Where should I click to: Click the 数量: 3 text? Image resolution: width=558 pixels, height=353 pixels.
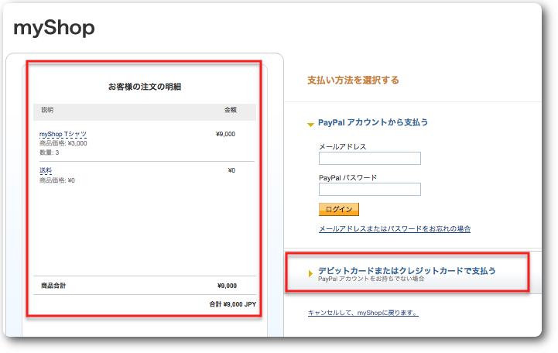coord(49,153)
